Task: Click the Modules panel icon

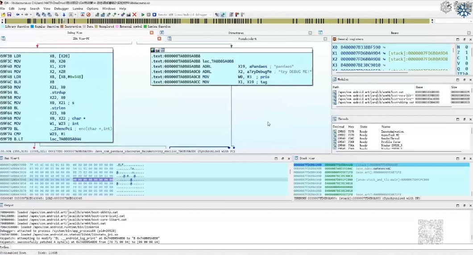Action: tap(335, 79)
